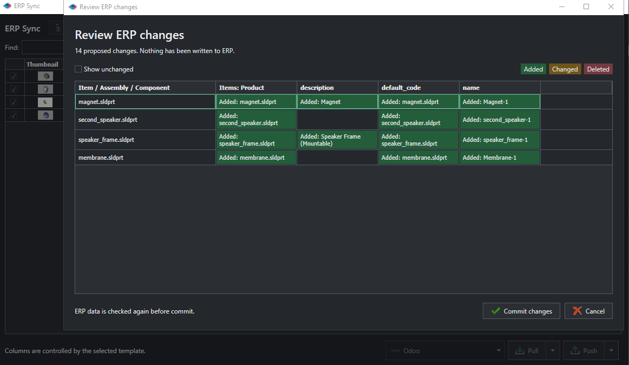The width and height of the screenshot is (629, 365).
Task: Click Items: Product cell for magnet.sldprt
Action: click(x=257, y=102)
